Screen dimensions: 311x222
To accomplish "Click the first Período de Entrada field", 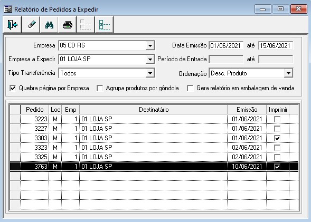I will tap(226, 59).
